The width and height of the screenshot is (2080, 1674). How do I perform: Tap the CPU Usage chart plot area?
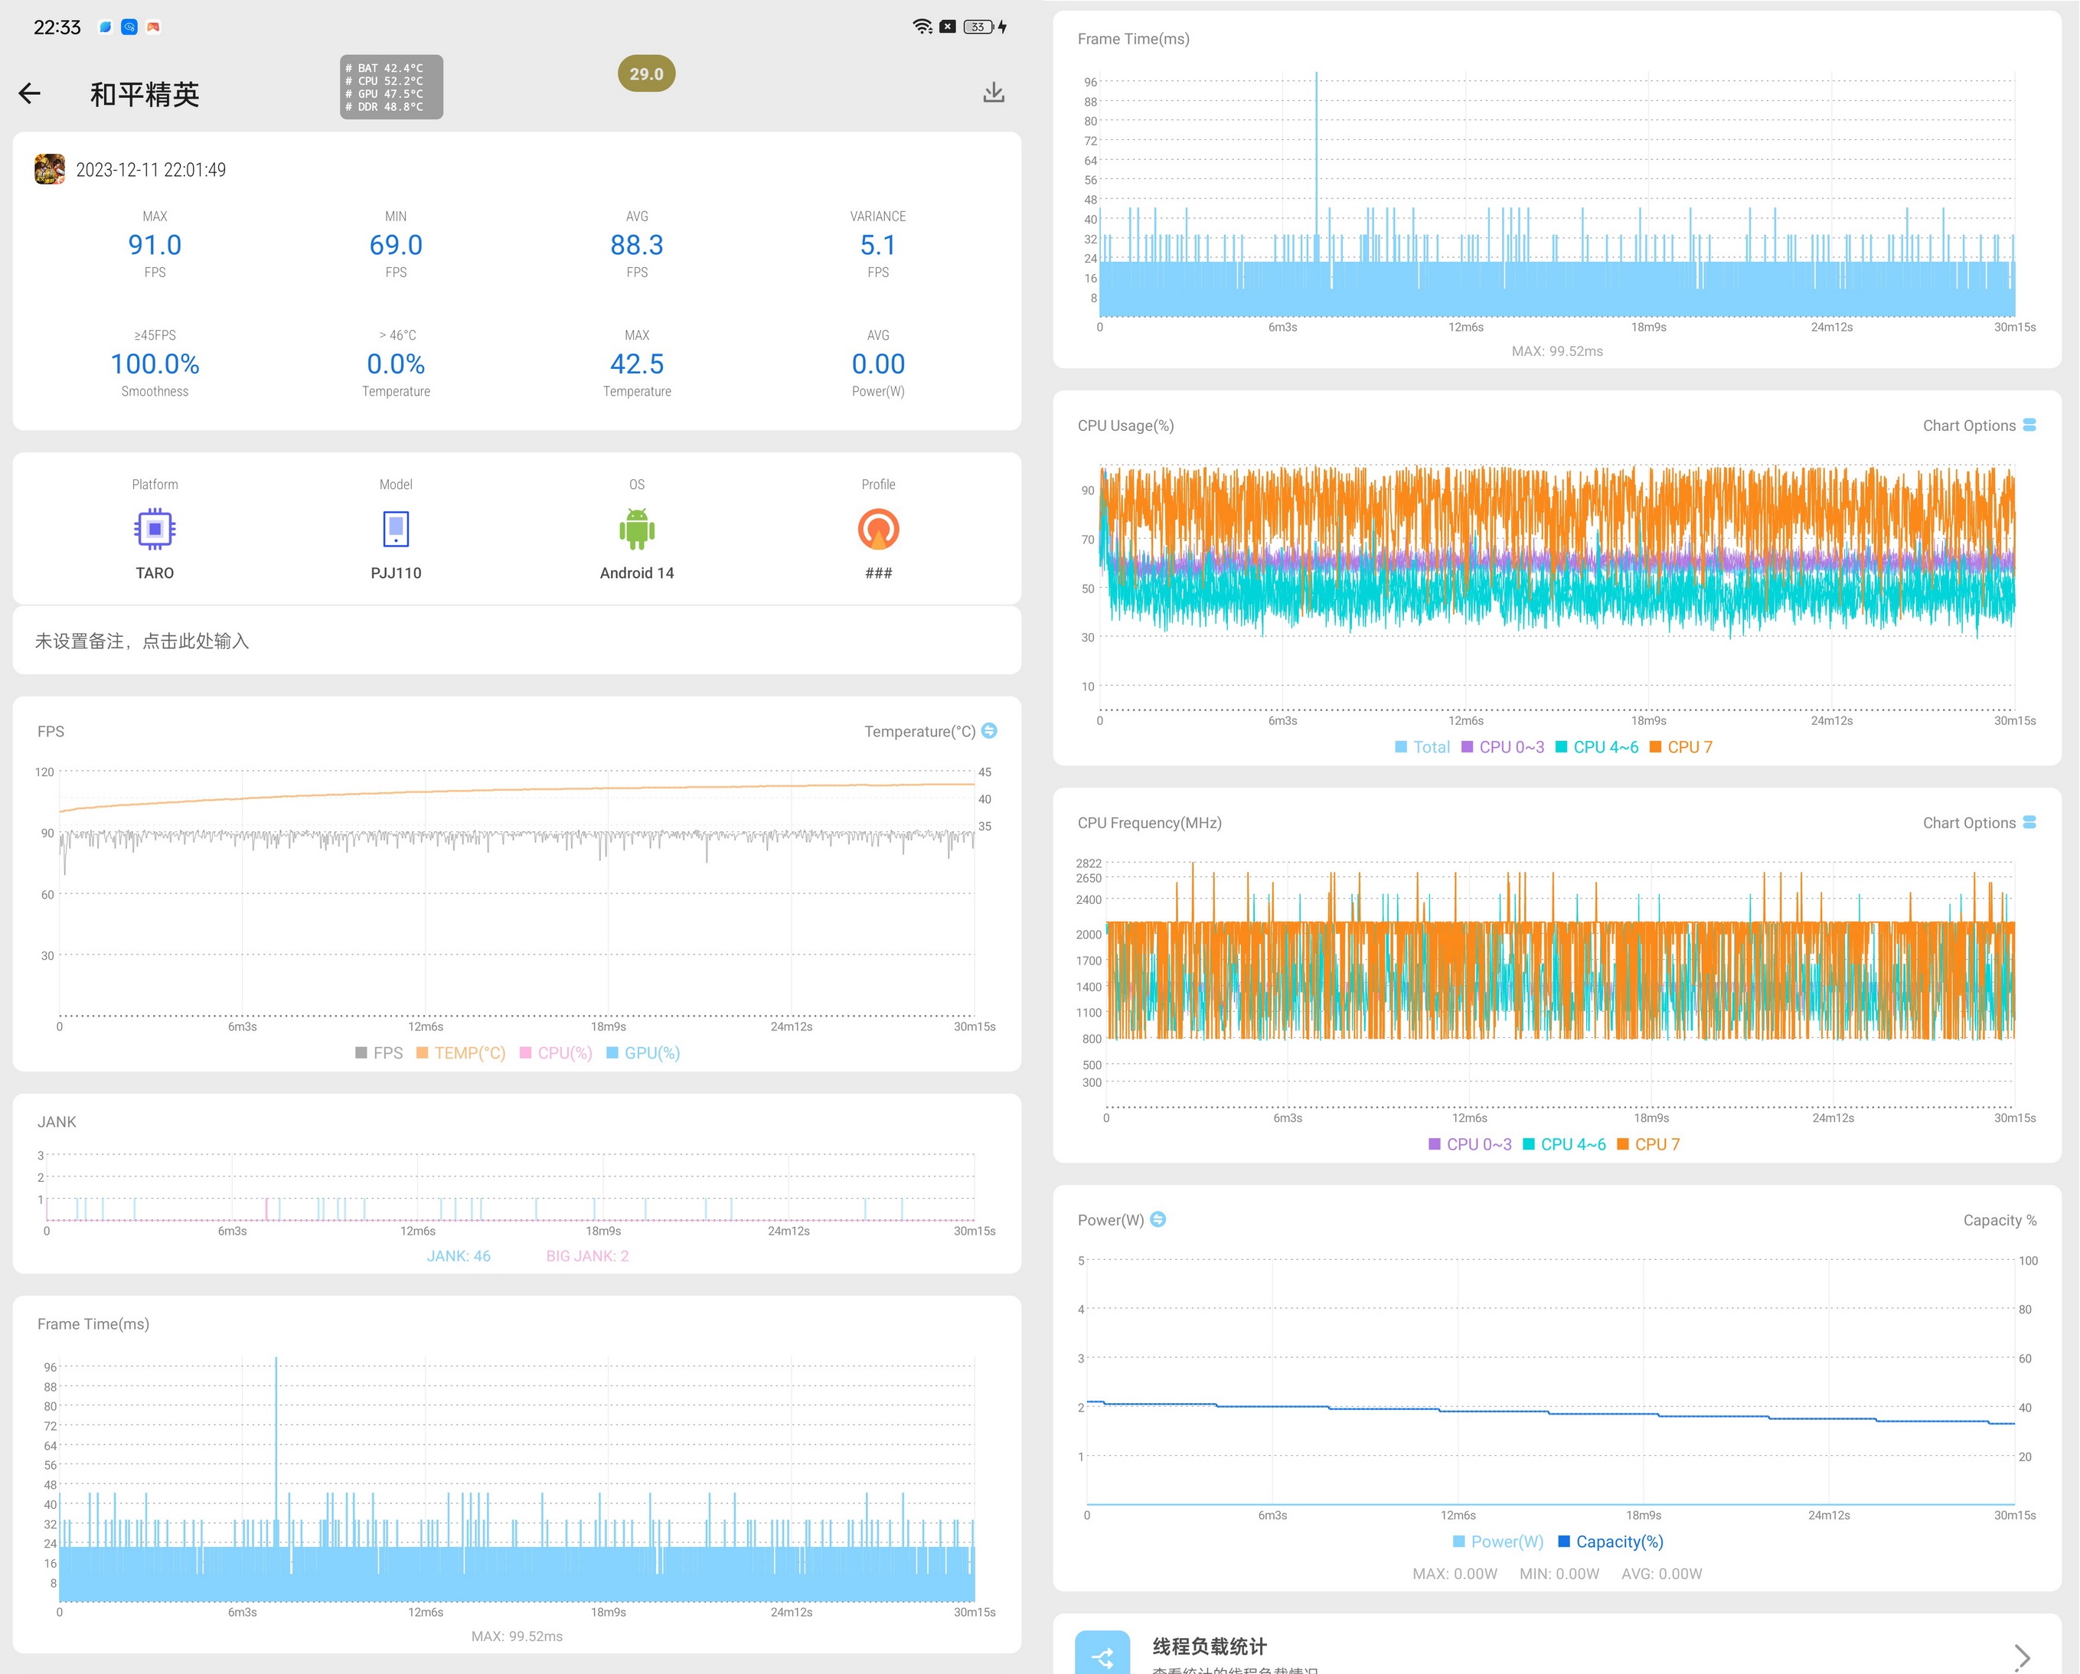coord(1557,589)
